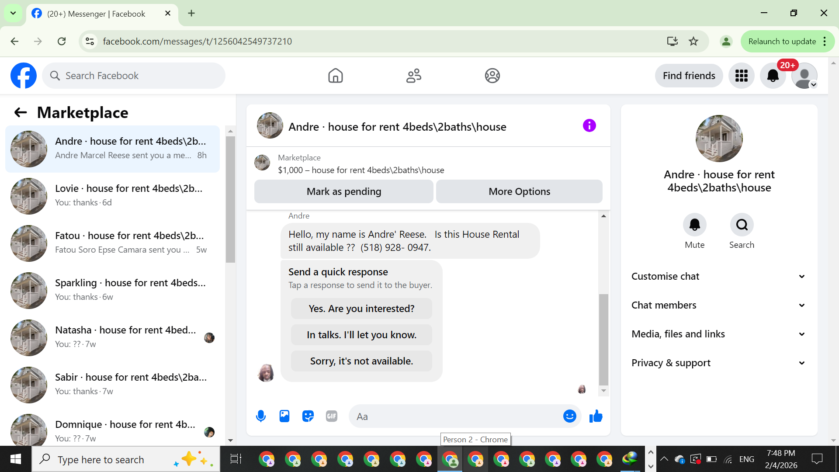Screen dimensions: 839x472
Task: Open the purple conversation info icon
Action: pyautogui.click(x=589, y=126)
